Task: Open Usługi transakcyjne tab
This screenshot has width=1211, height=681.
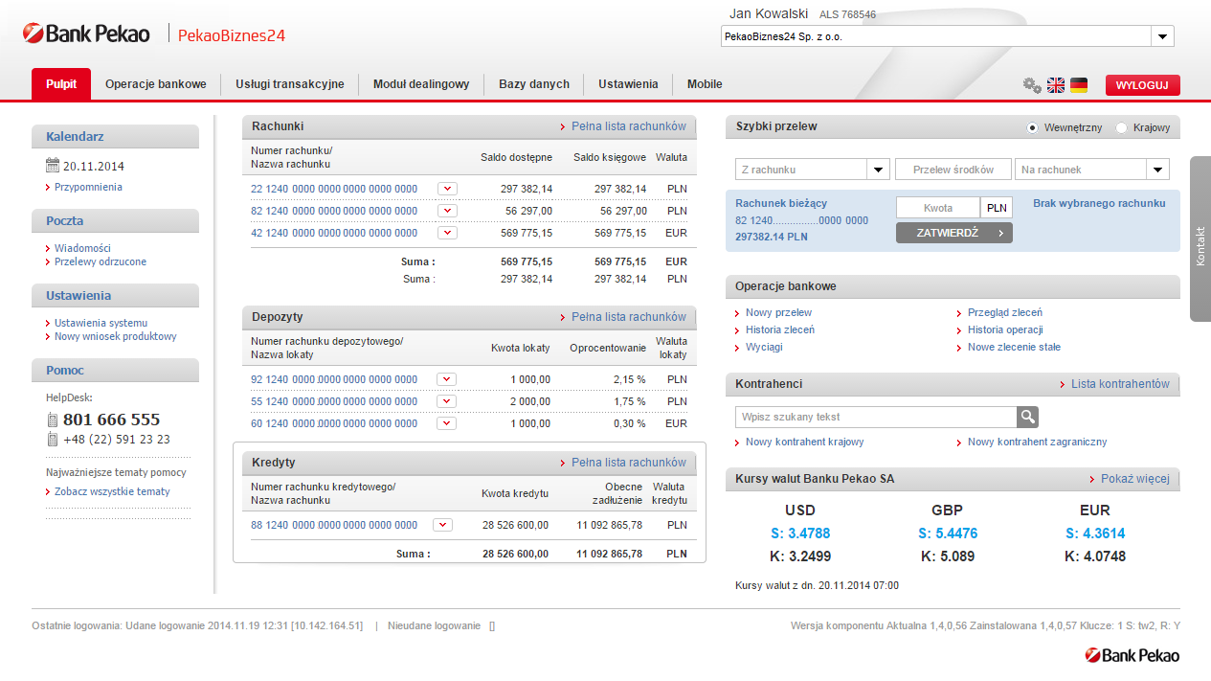Action: coord(290,84)
